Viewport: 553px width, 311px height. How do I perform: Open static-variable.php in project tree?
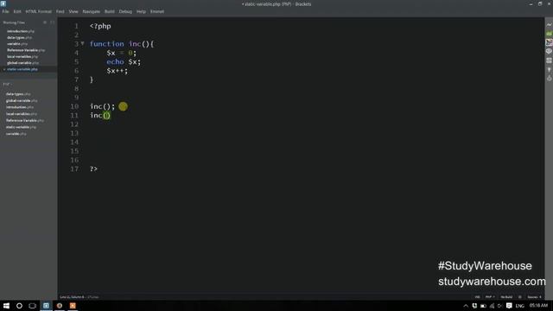21,127
